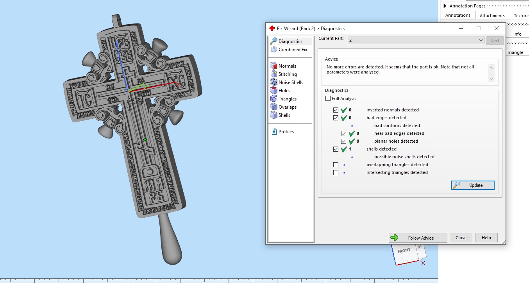
Task: Click the 'possible noise shells detected' text
Action: [x=404, y=157]
